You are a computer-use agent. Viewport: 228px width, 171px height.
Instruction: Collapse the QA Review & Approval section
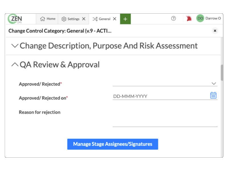click(15, 65)
